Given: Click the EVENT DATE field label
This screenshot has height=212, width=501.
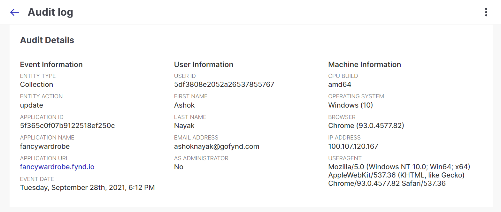Looking at the screenshot, I should click(37, 179).
